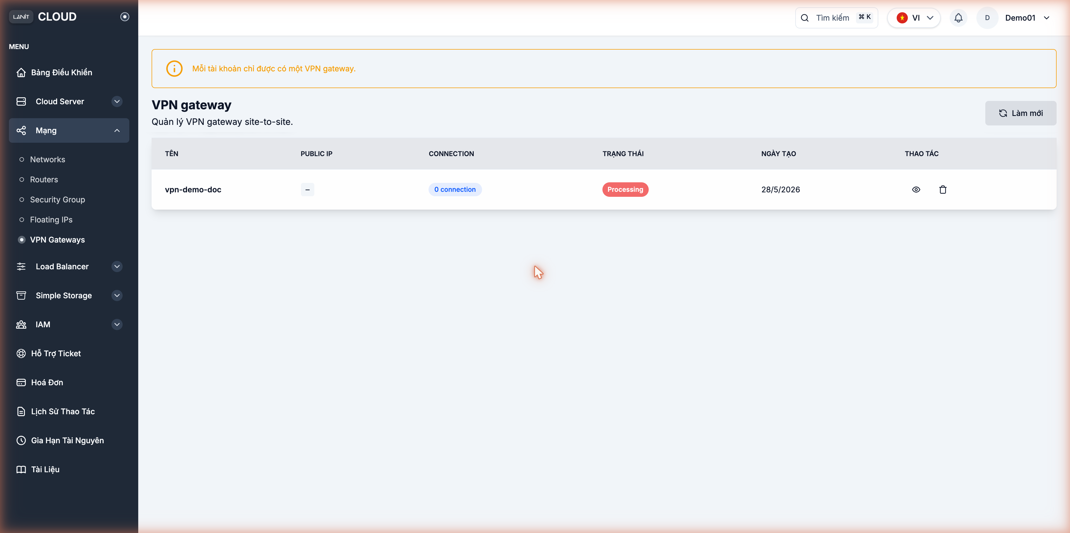1070x533 pixels.
Task: Open the Routers submenu item
Action: coord(44,180)
